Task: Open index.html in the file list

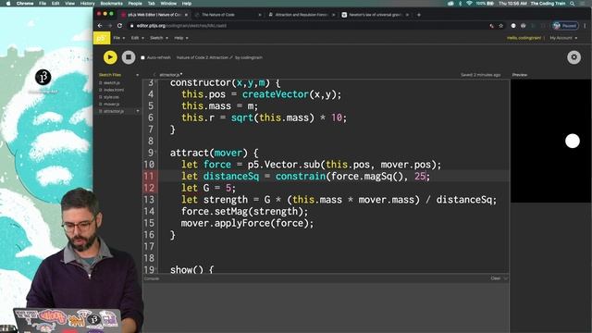Action: click(x=114, y=90)
